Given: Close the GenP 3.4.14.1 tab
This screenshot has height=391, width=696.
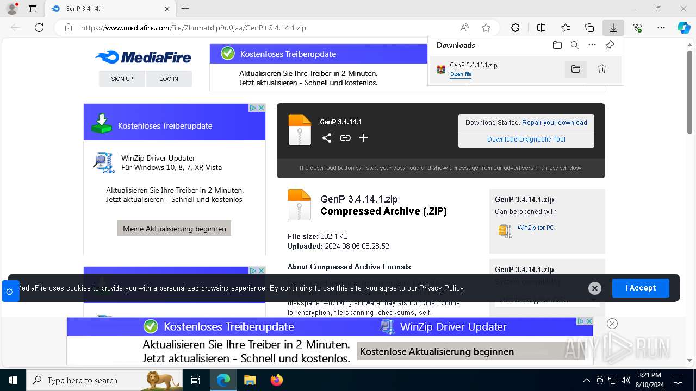Looking at the screenshot, I should (x=167, y=9).
